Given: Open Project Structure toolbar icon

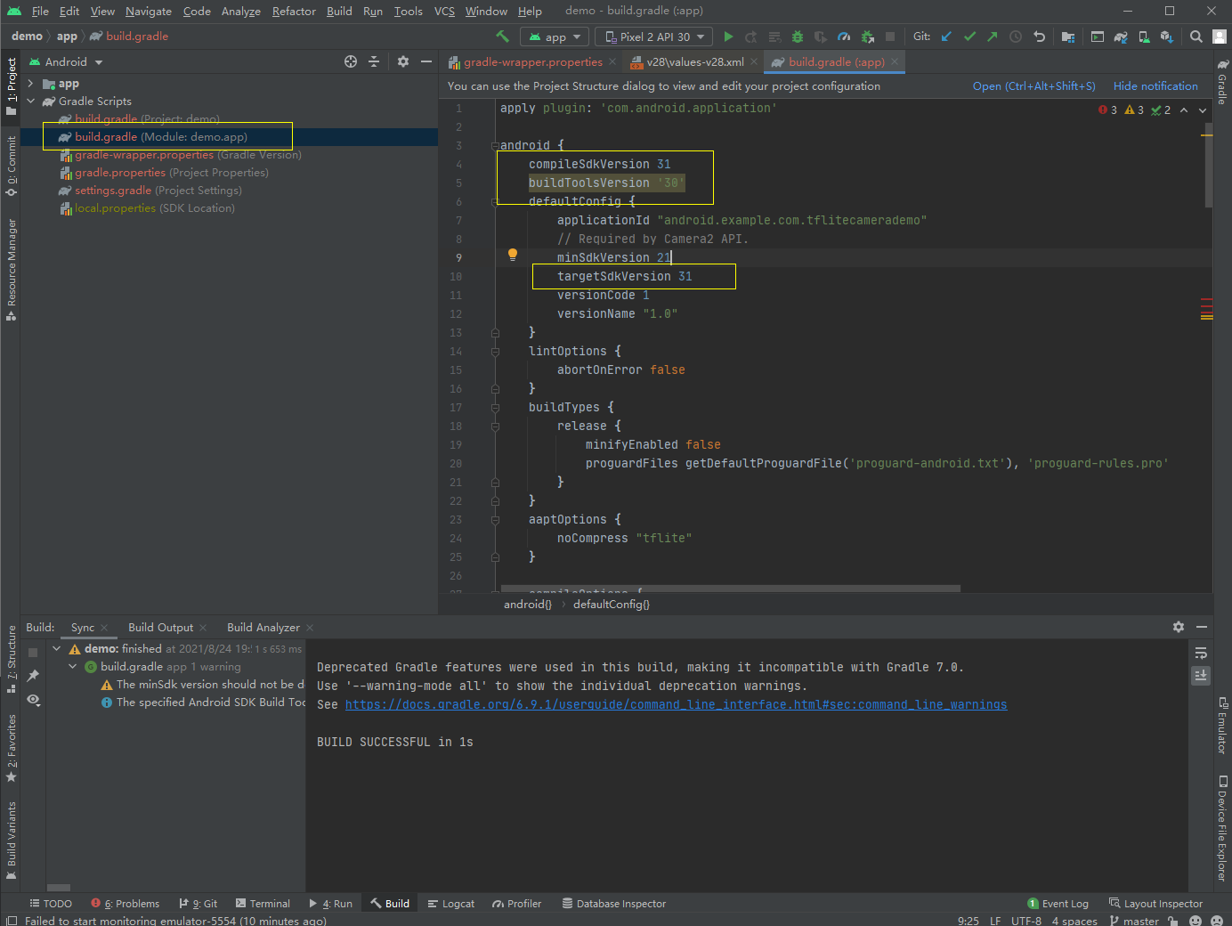Looking at the screenshot, I should (x=1067, y=37).
